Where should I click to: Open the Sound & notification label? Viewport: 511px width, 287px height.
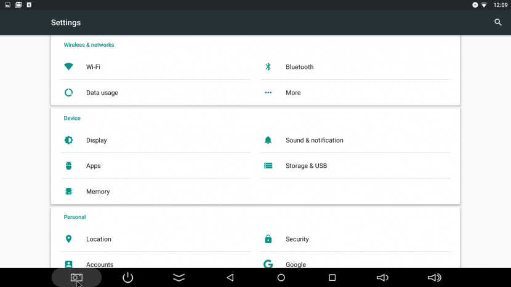pyautogui.click(x=315, y=140)
